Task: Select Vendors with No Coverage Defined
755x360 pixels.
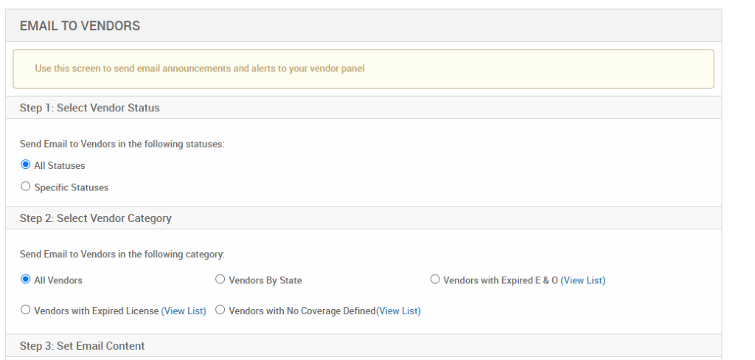Action: click(x=220, y=310)
